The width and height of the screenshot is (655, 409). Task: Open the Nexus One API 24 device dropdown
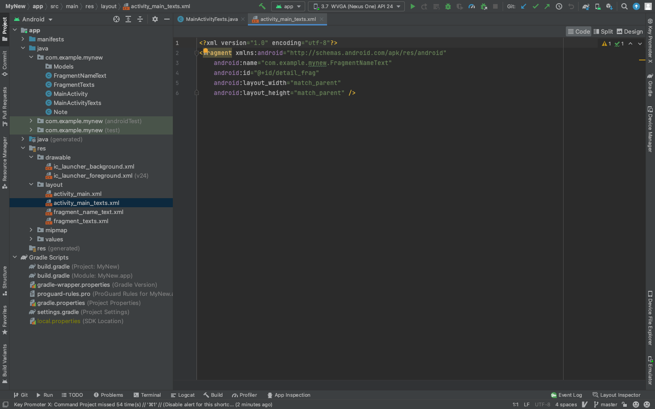tap(357, 6)
